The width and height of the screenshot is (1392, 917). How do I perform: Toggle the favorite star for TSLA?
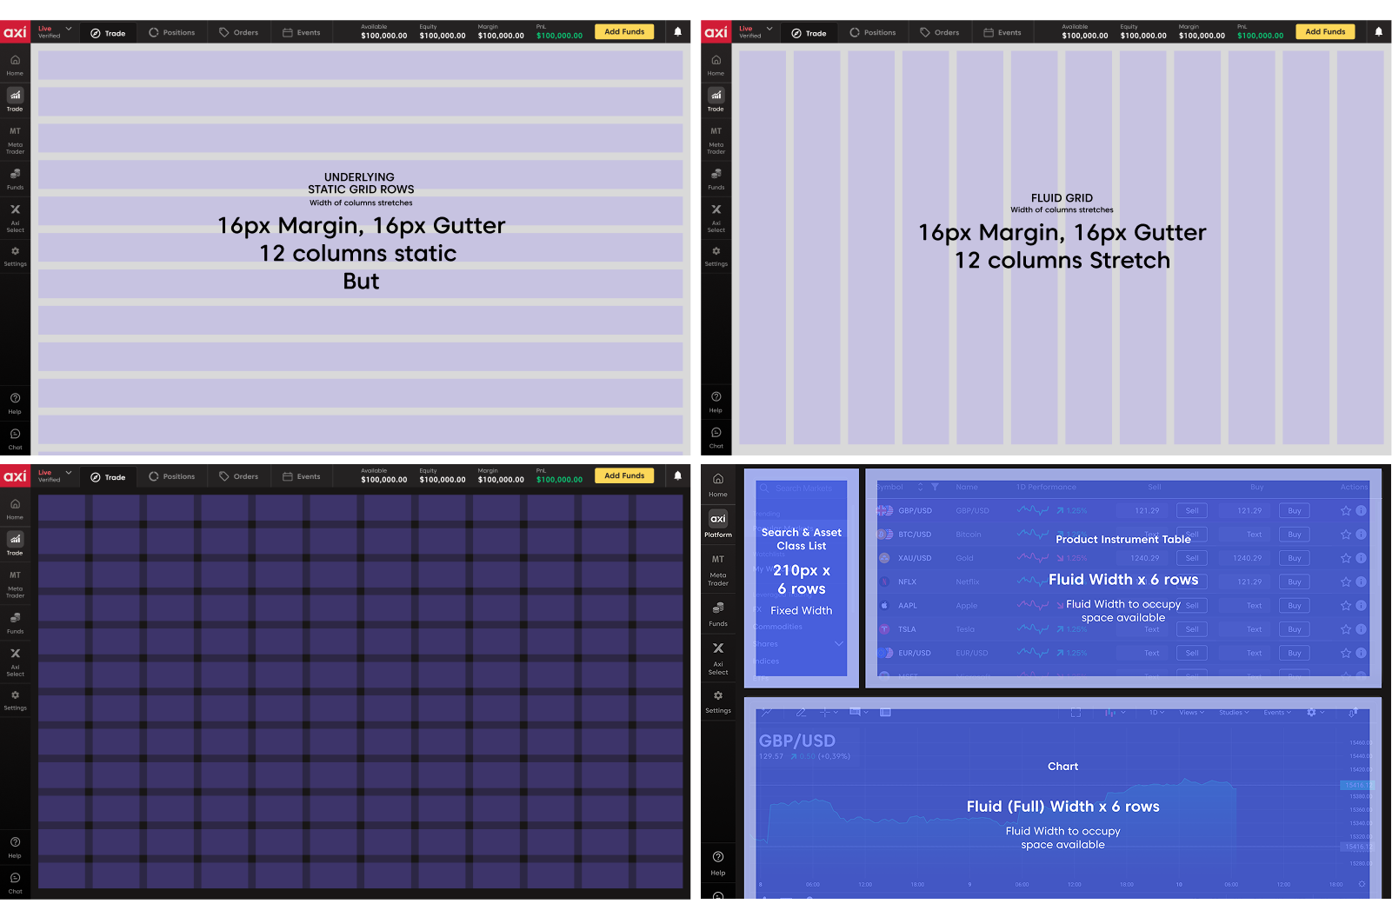[1345, 629]
